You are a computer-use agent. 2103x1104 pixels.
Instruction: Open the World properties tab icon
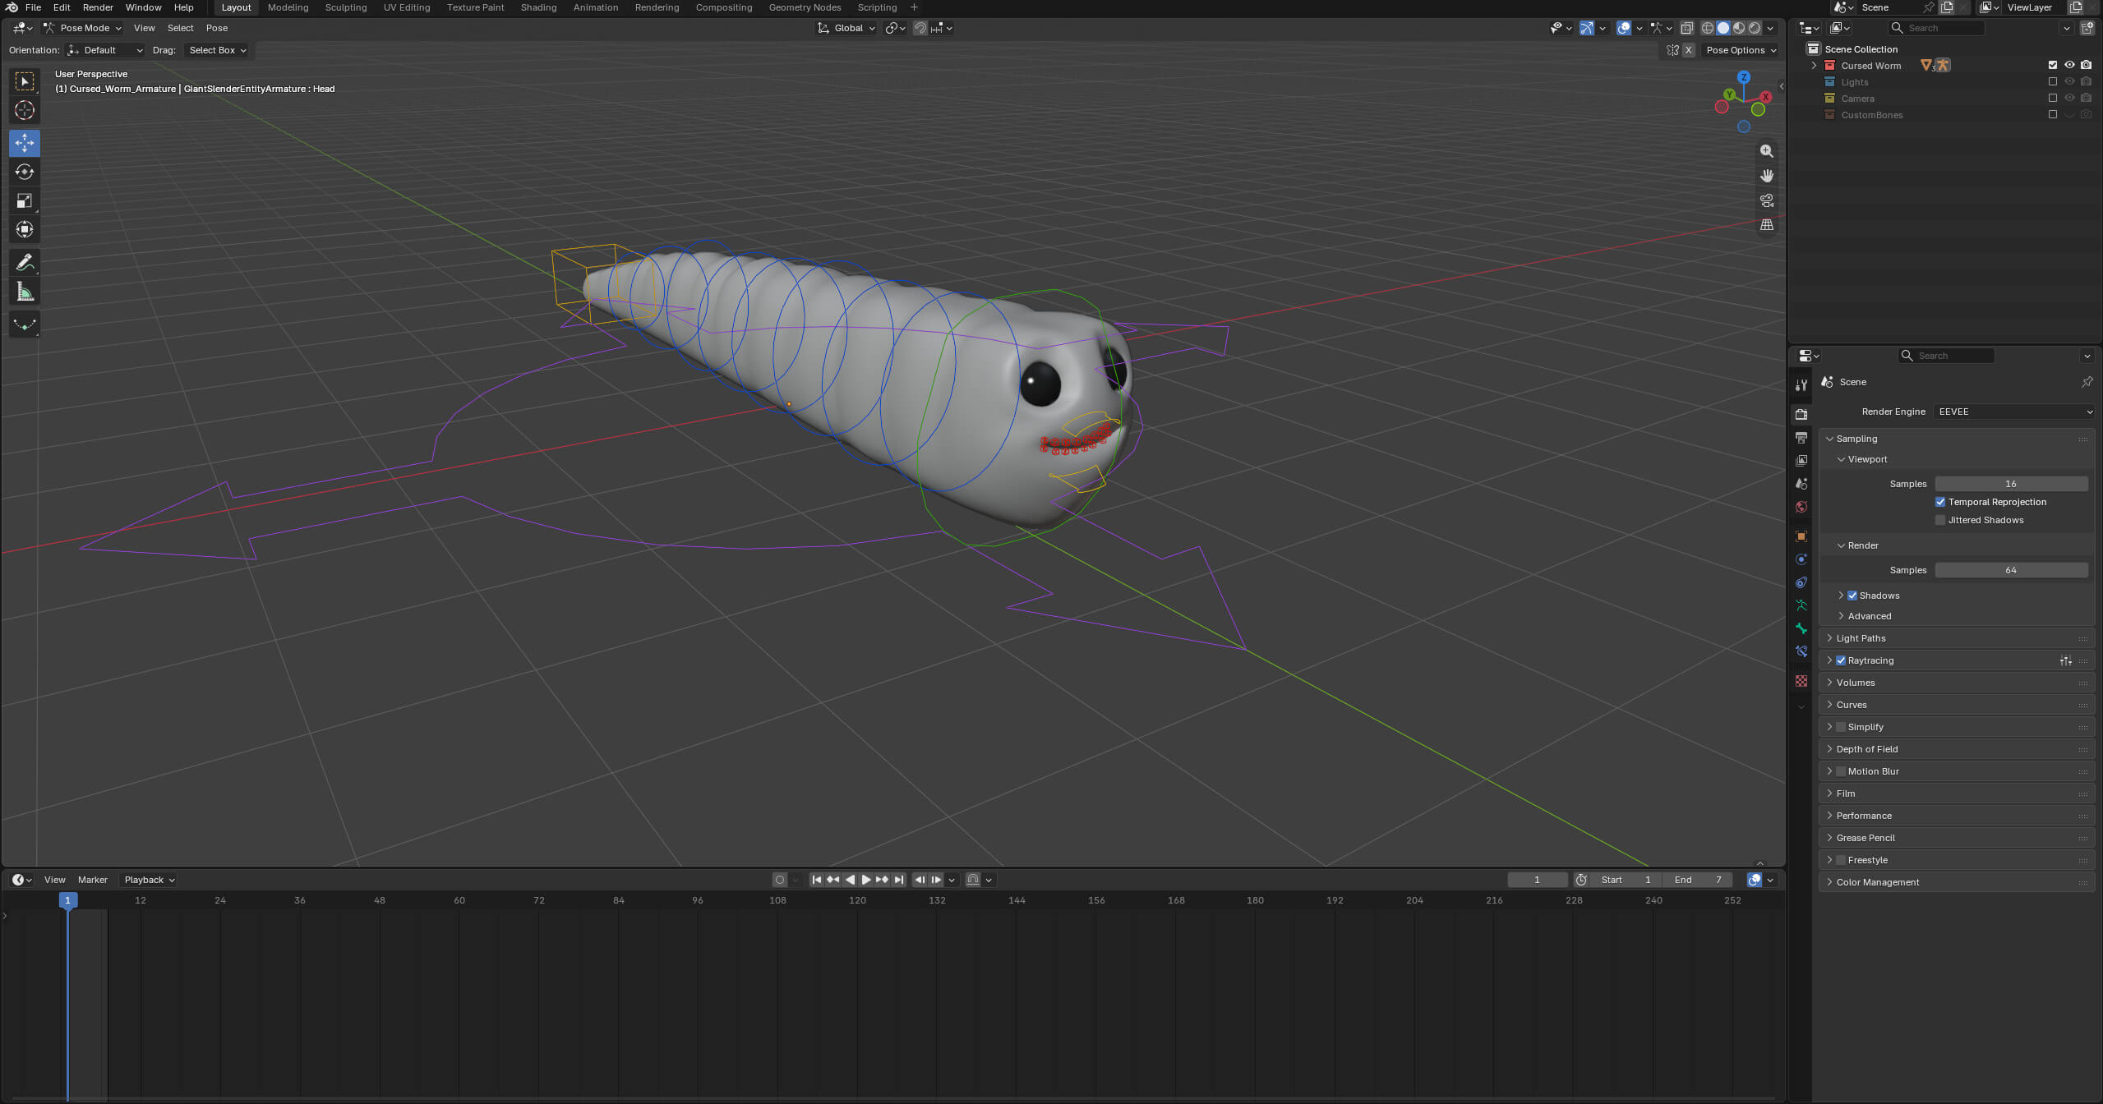point(1801,507)
